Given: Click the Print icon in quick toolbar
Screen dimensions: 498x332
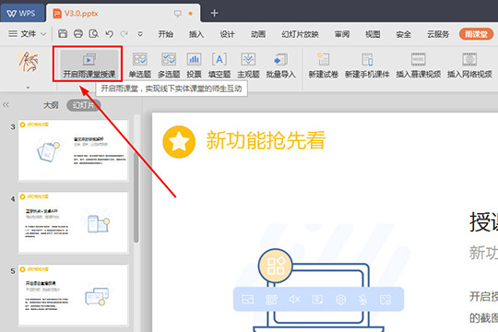Looking at the screenshot, I should 78,34.
